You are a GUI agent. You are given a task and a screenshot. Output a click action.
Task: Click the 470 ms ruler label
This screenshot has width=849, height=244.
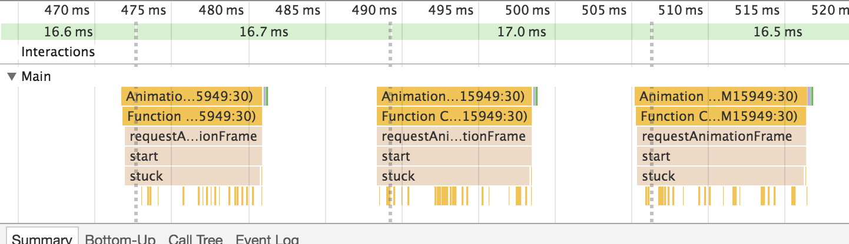(x=67, y=10)
